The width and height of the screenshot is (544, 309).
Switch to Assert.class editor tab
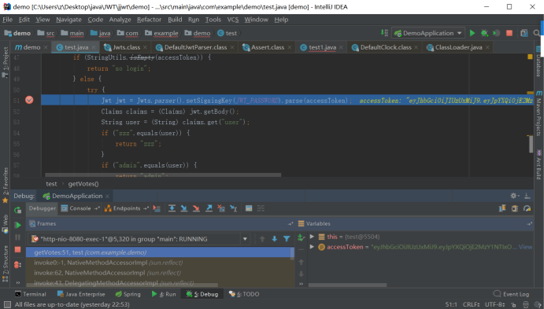tap(267, 47)
